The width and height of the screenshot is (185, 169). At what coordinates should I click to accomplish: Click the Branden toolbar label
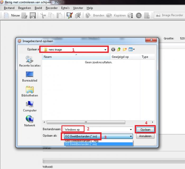[x=99, y=15]
